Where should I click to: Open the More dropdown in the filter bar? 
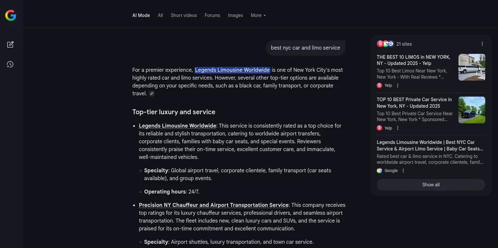tap(258, 15)
